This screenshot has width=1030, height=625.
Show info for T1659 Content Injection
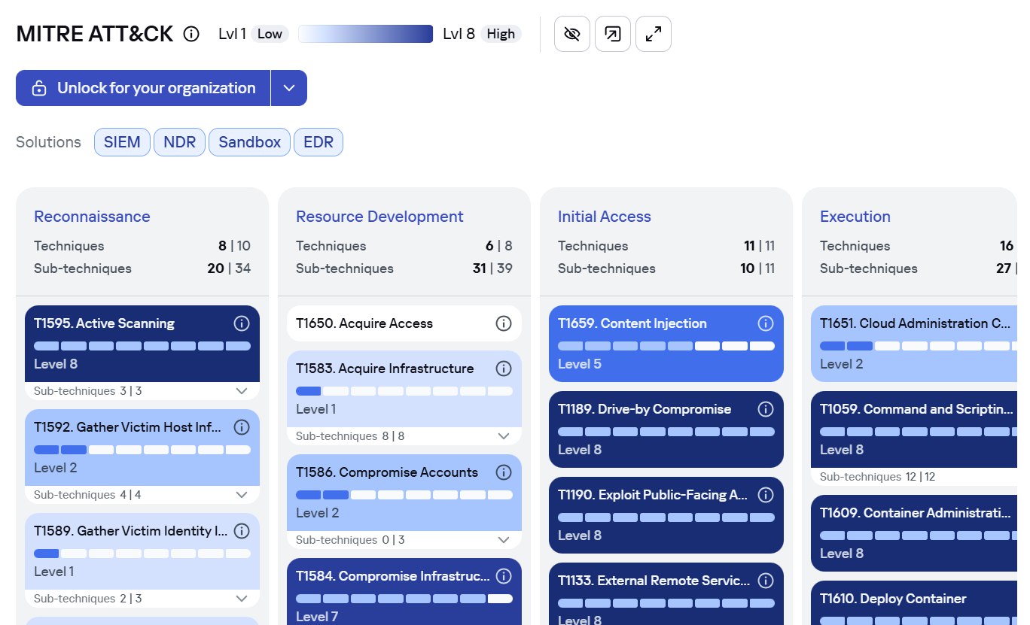(766, 323)
